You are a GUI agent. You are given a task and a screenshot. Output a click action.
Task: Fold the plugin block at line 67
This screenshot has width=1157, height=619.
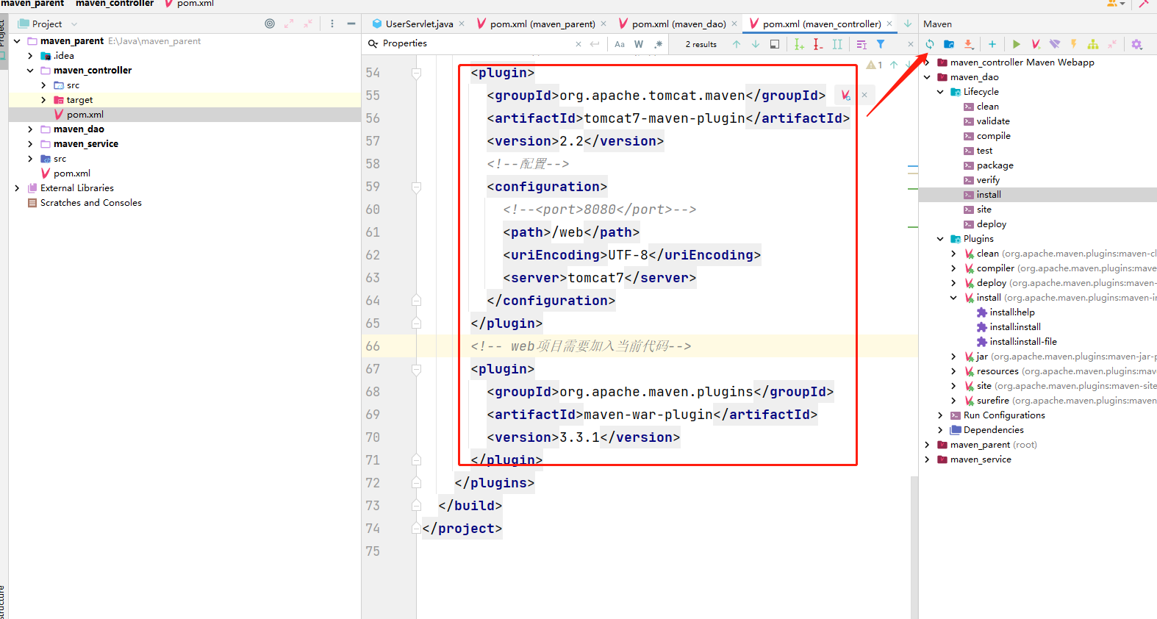416,369
